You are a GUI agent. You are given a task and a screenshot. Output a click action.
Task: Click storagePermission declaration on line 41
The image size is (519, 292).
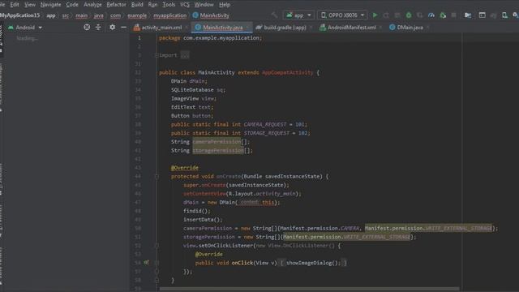coord(218,150)
